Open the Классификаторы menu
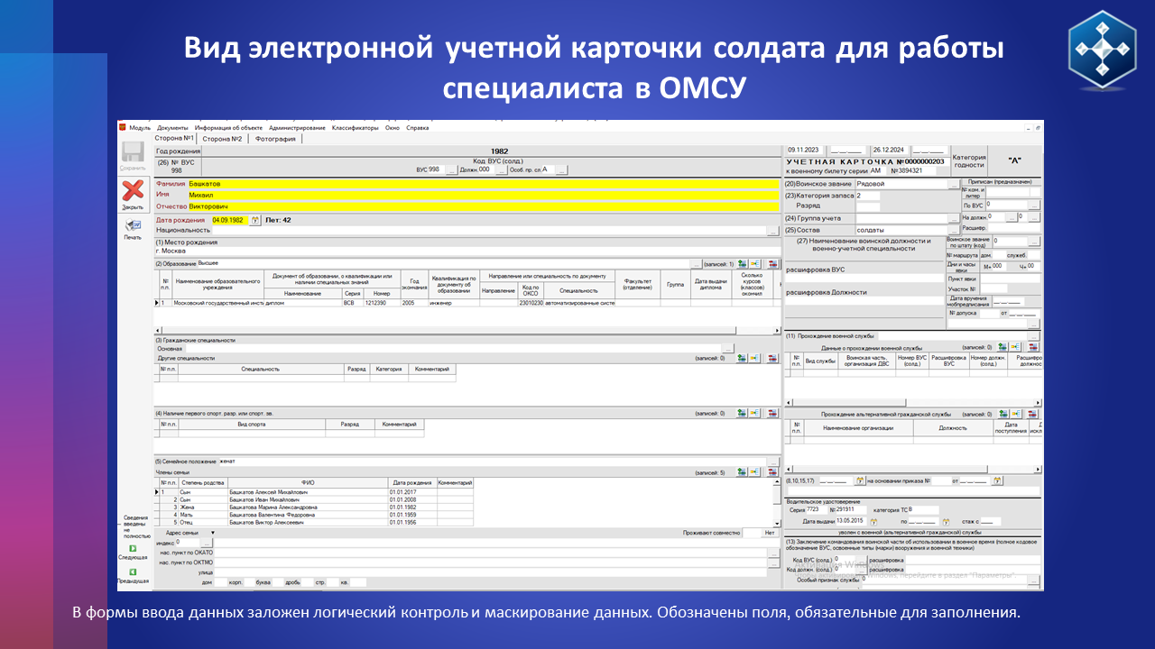1155x649 pixels. tap(356, 128)
